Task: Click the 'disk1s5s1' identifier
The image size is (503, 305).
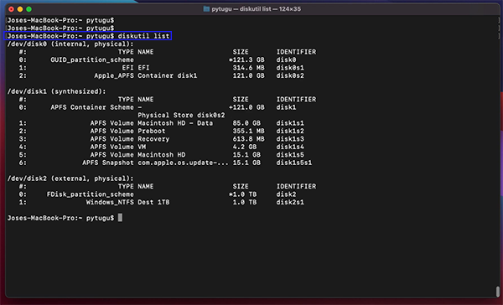Action: (x=294, y=163)
